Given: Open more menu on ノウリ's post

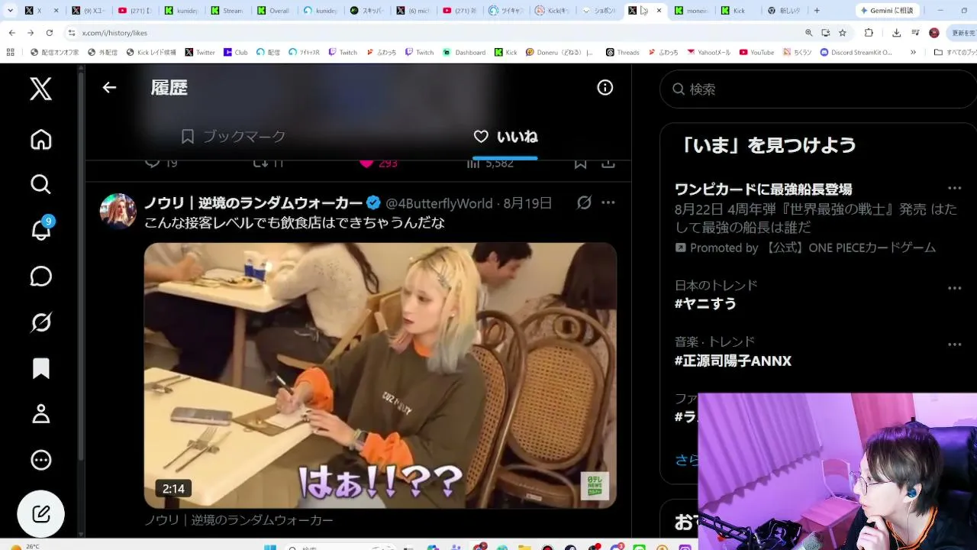Looking at the screenshot, I should [608, 202].
